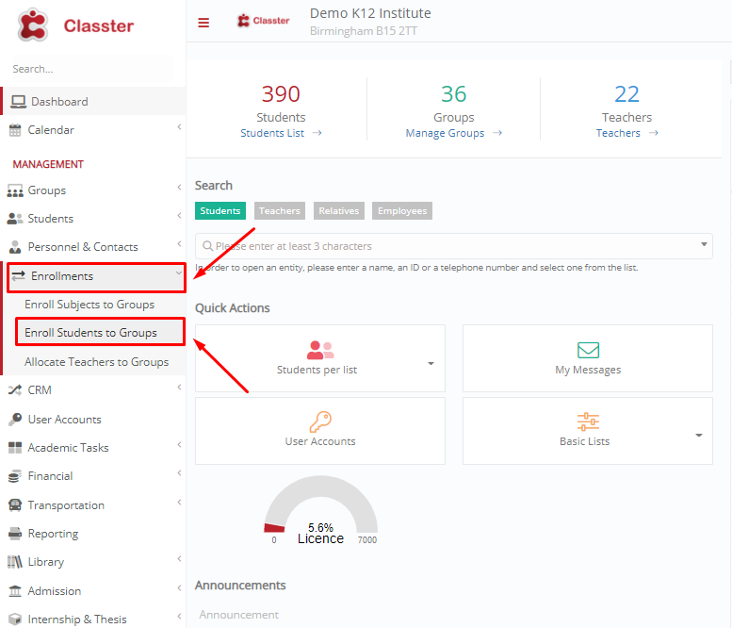Click the Students icon in sidebar
Screen dimensions: 732x628
pos(15,219)
